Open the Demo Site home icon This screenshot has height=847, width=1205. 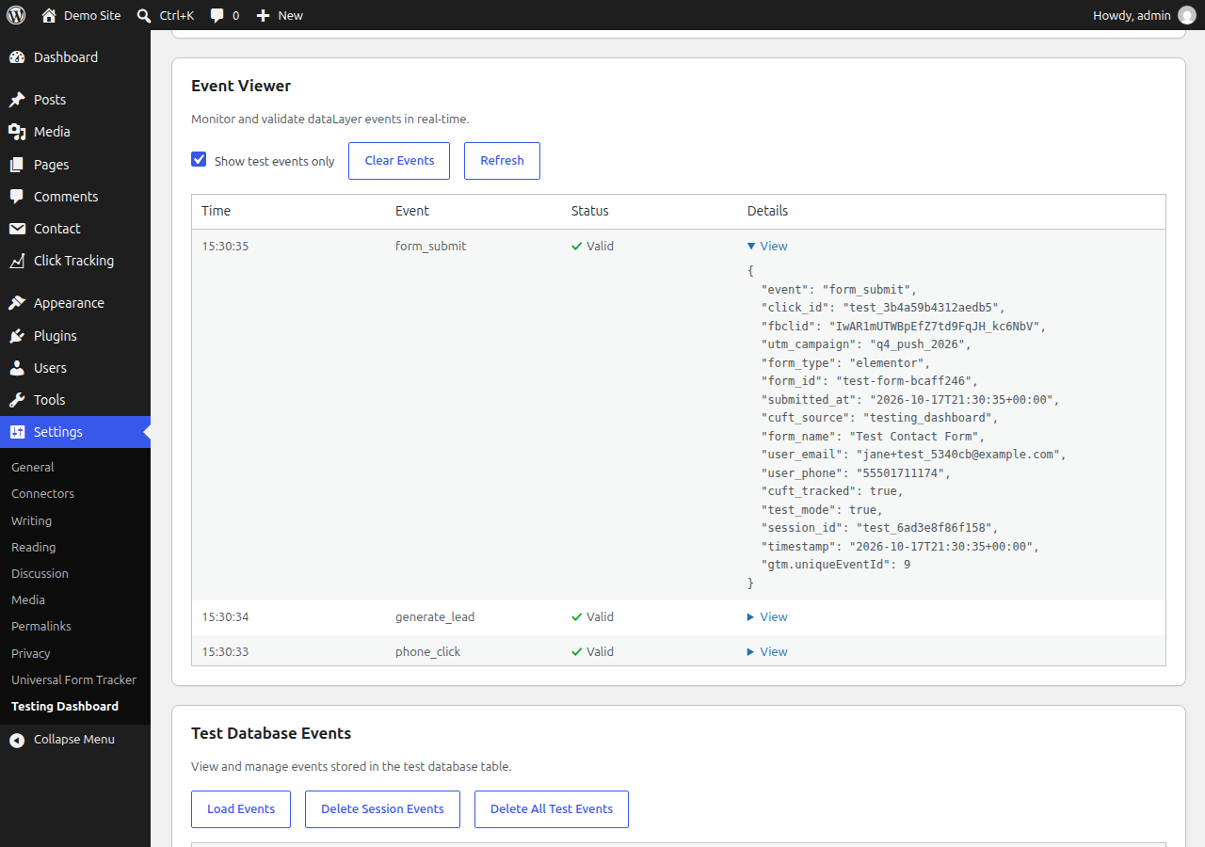(49, 15)
